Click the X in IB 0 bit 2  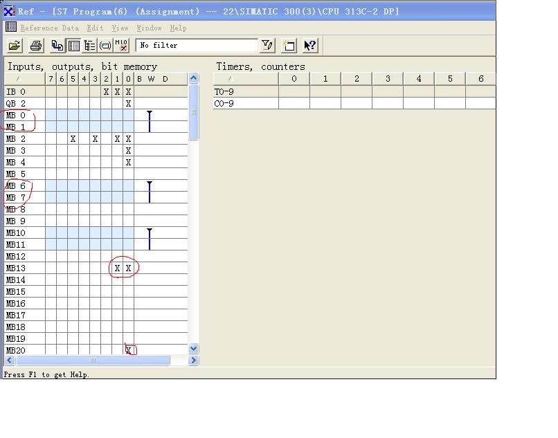[106, 92]
